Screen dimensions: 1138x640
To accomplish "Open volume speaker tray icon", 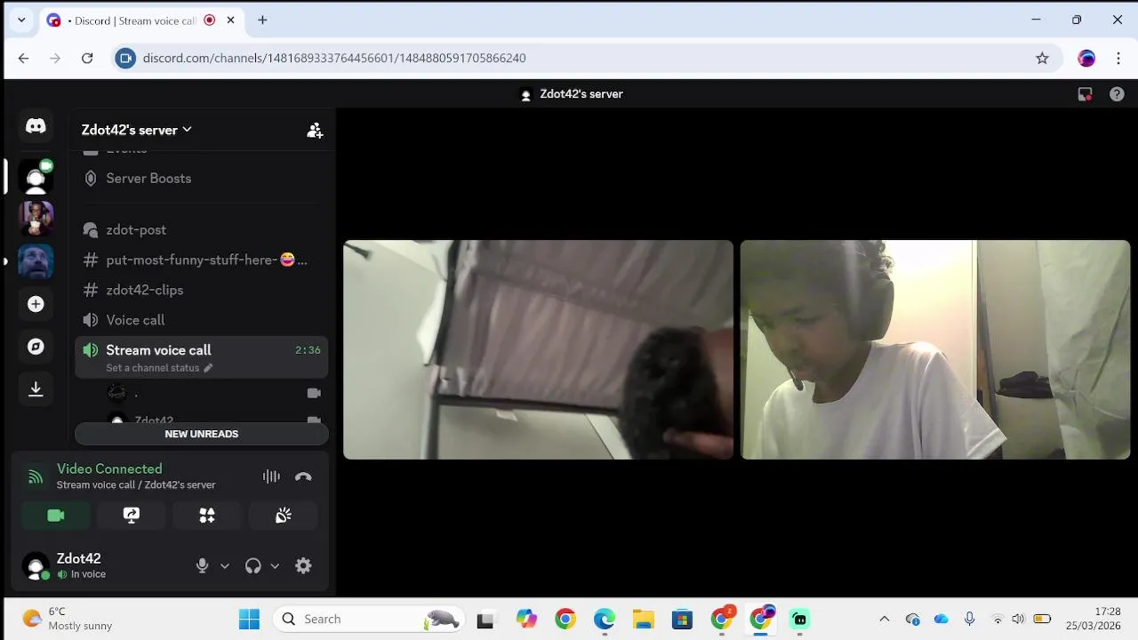I will tap(1018, 619).
